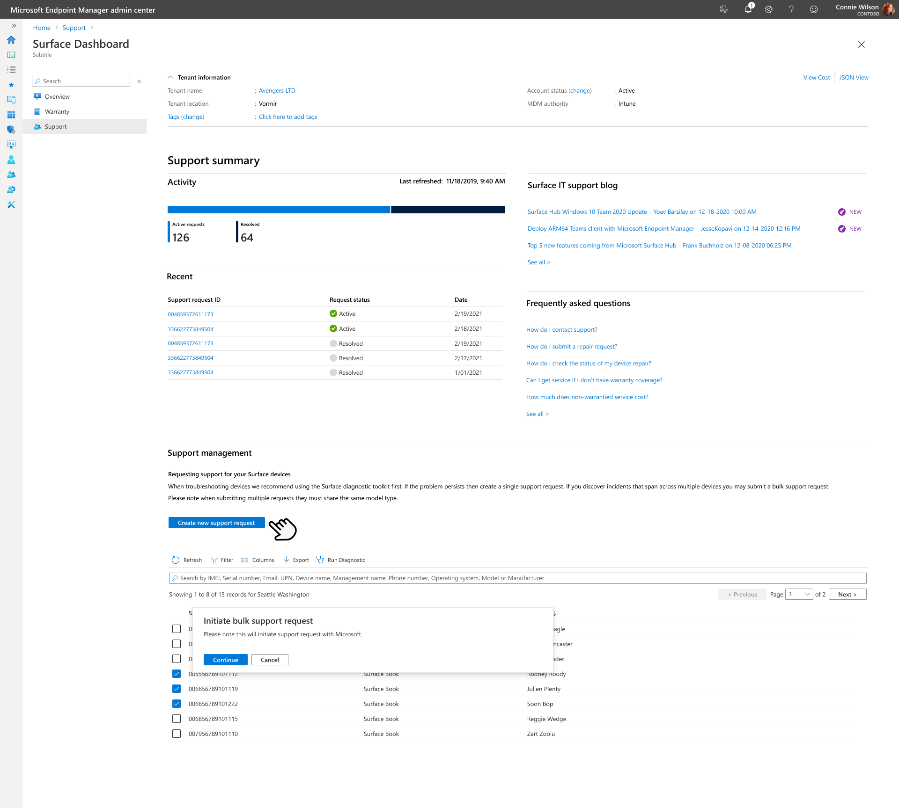Image resolution: width=899 pixels, height=808 pixels.
Task: Open the Columns toolbar option
Action: (x=257, y=560)
